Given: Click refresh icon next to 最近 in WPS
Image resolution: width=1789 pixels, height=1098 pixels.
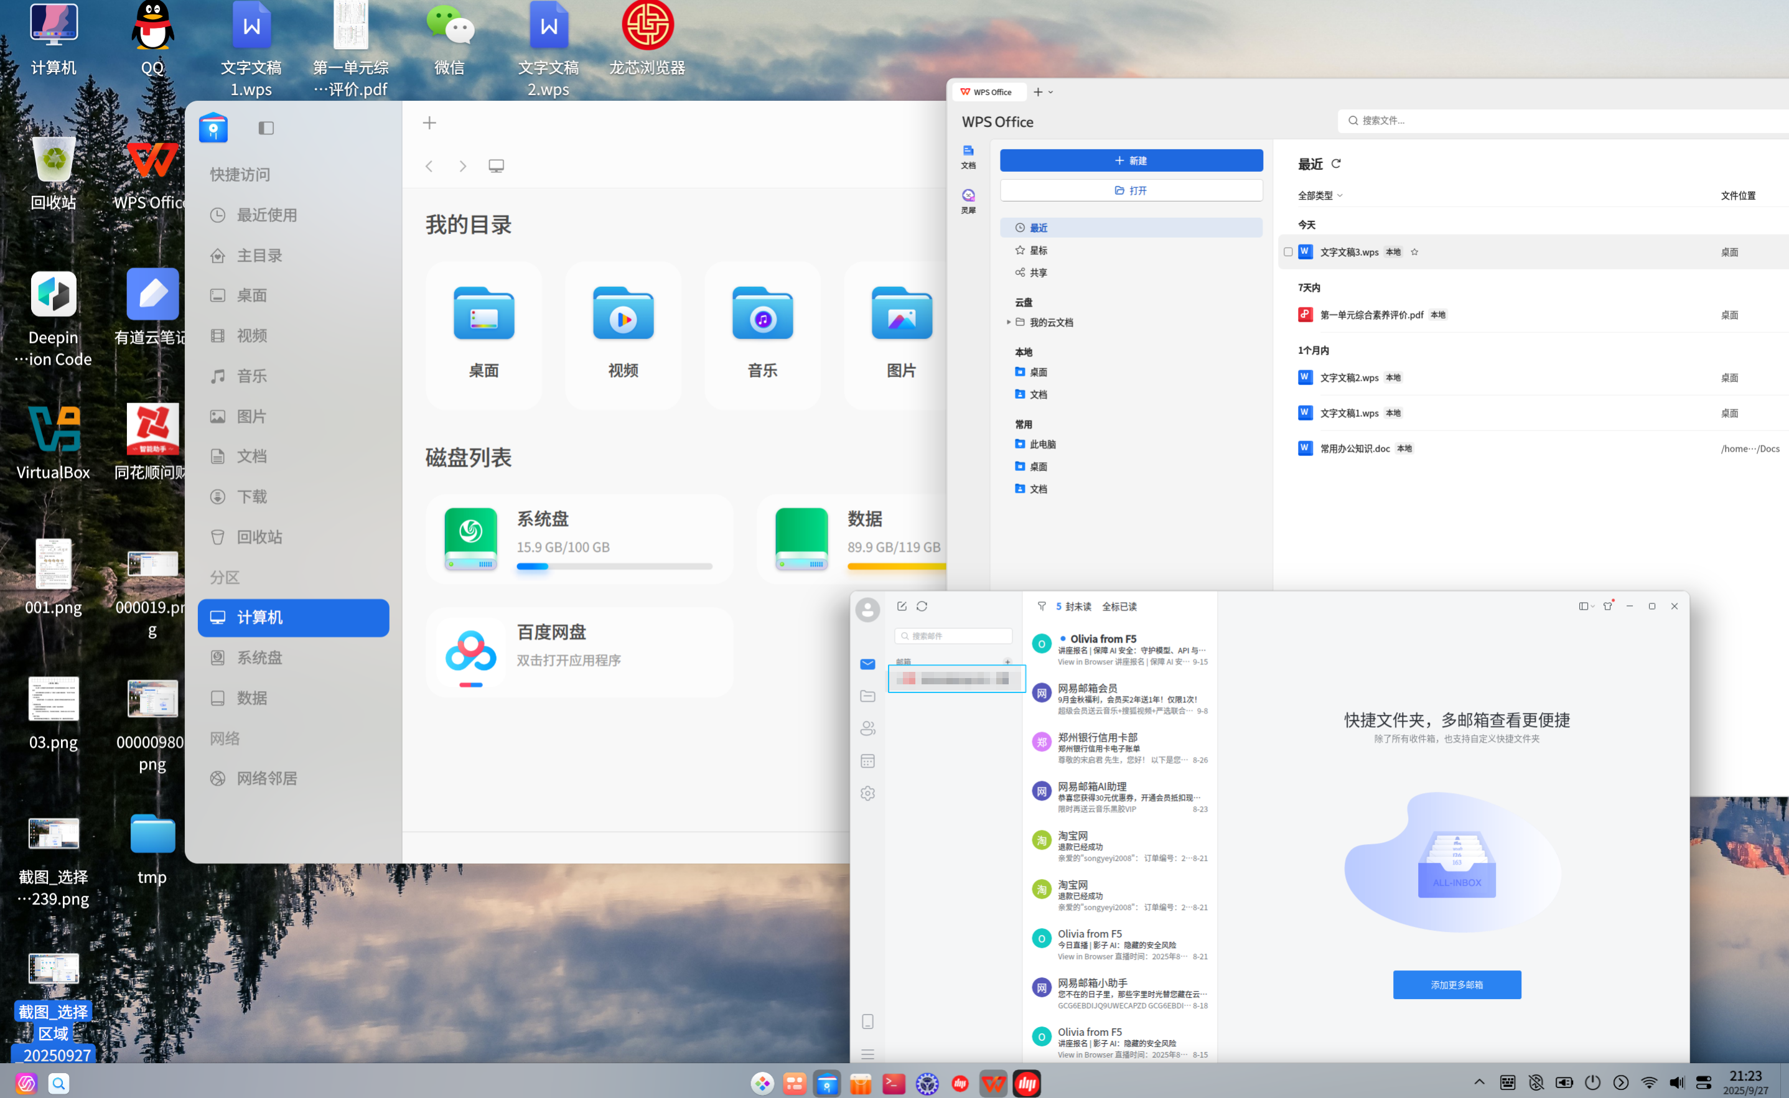Looking at the screenshot, I should tap(1336, 164).
